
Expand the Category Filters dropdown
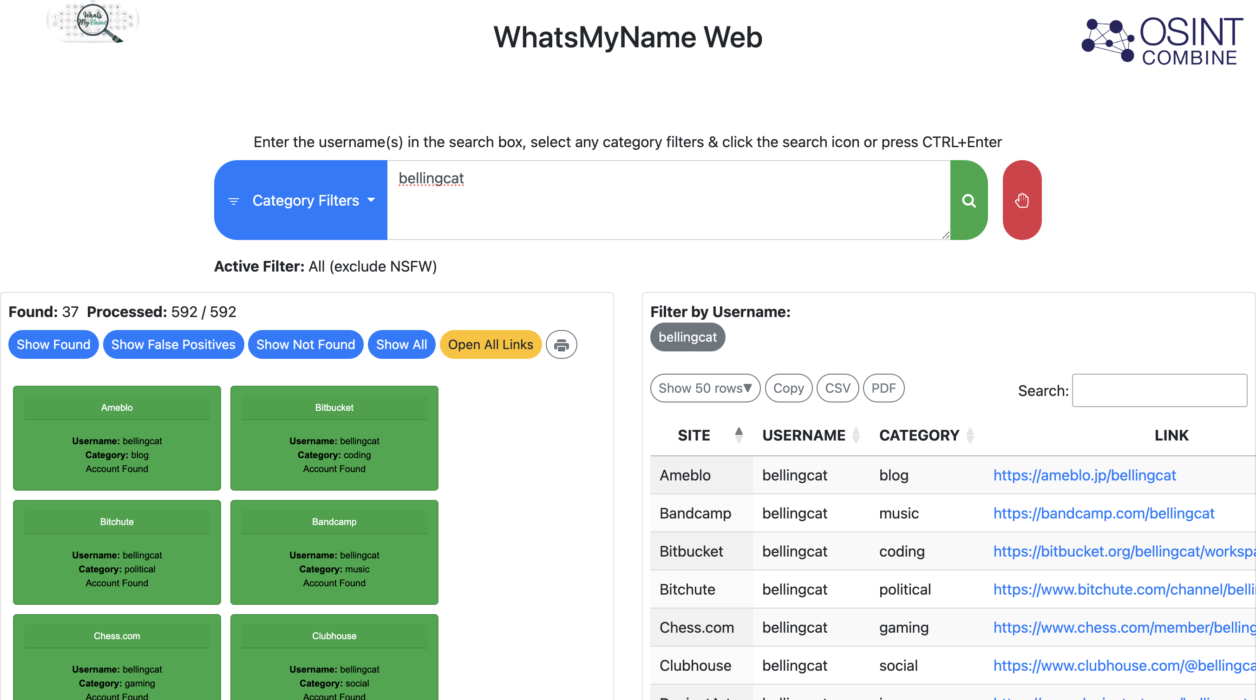(301, 200)
